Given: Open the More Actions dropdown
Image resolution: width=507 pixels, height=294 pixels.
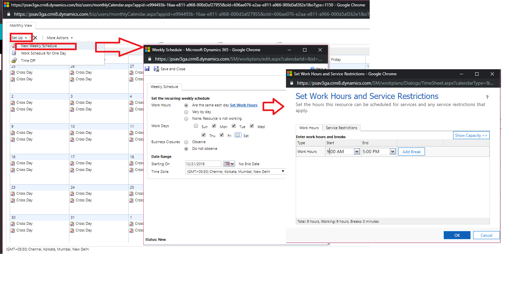Looking at the screenshot, I should [x=60, y=38].
